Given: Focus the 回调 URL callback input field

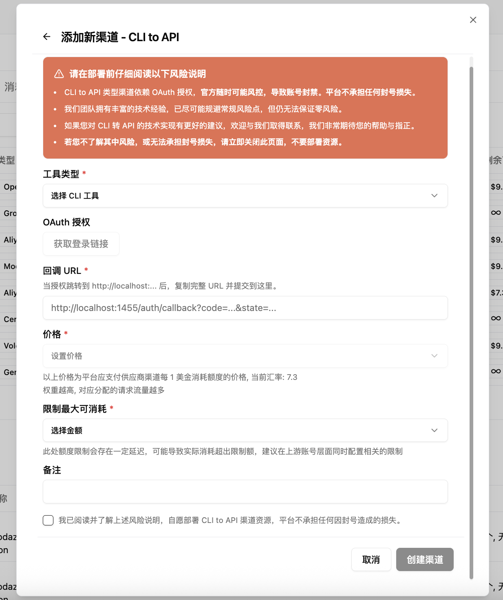Looking at the screenshot, I should pos(245,308).
